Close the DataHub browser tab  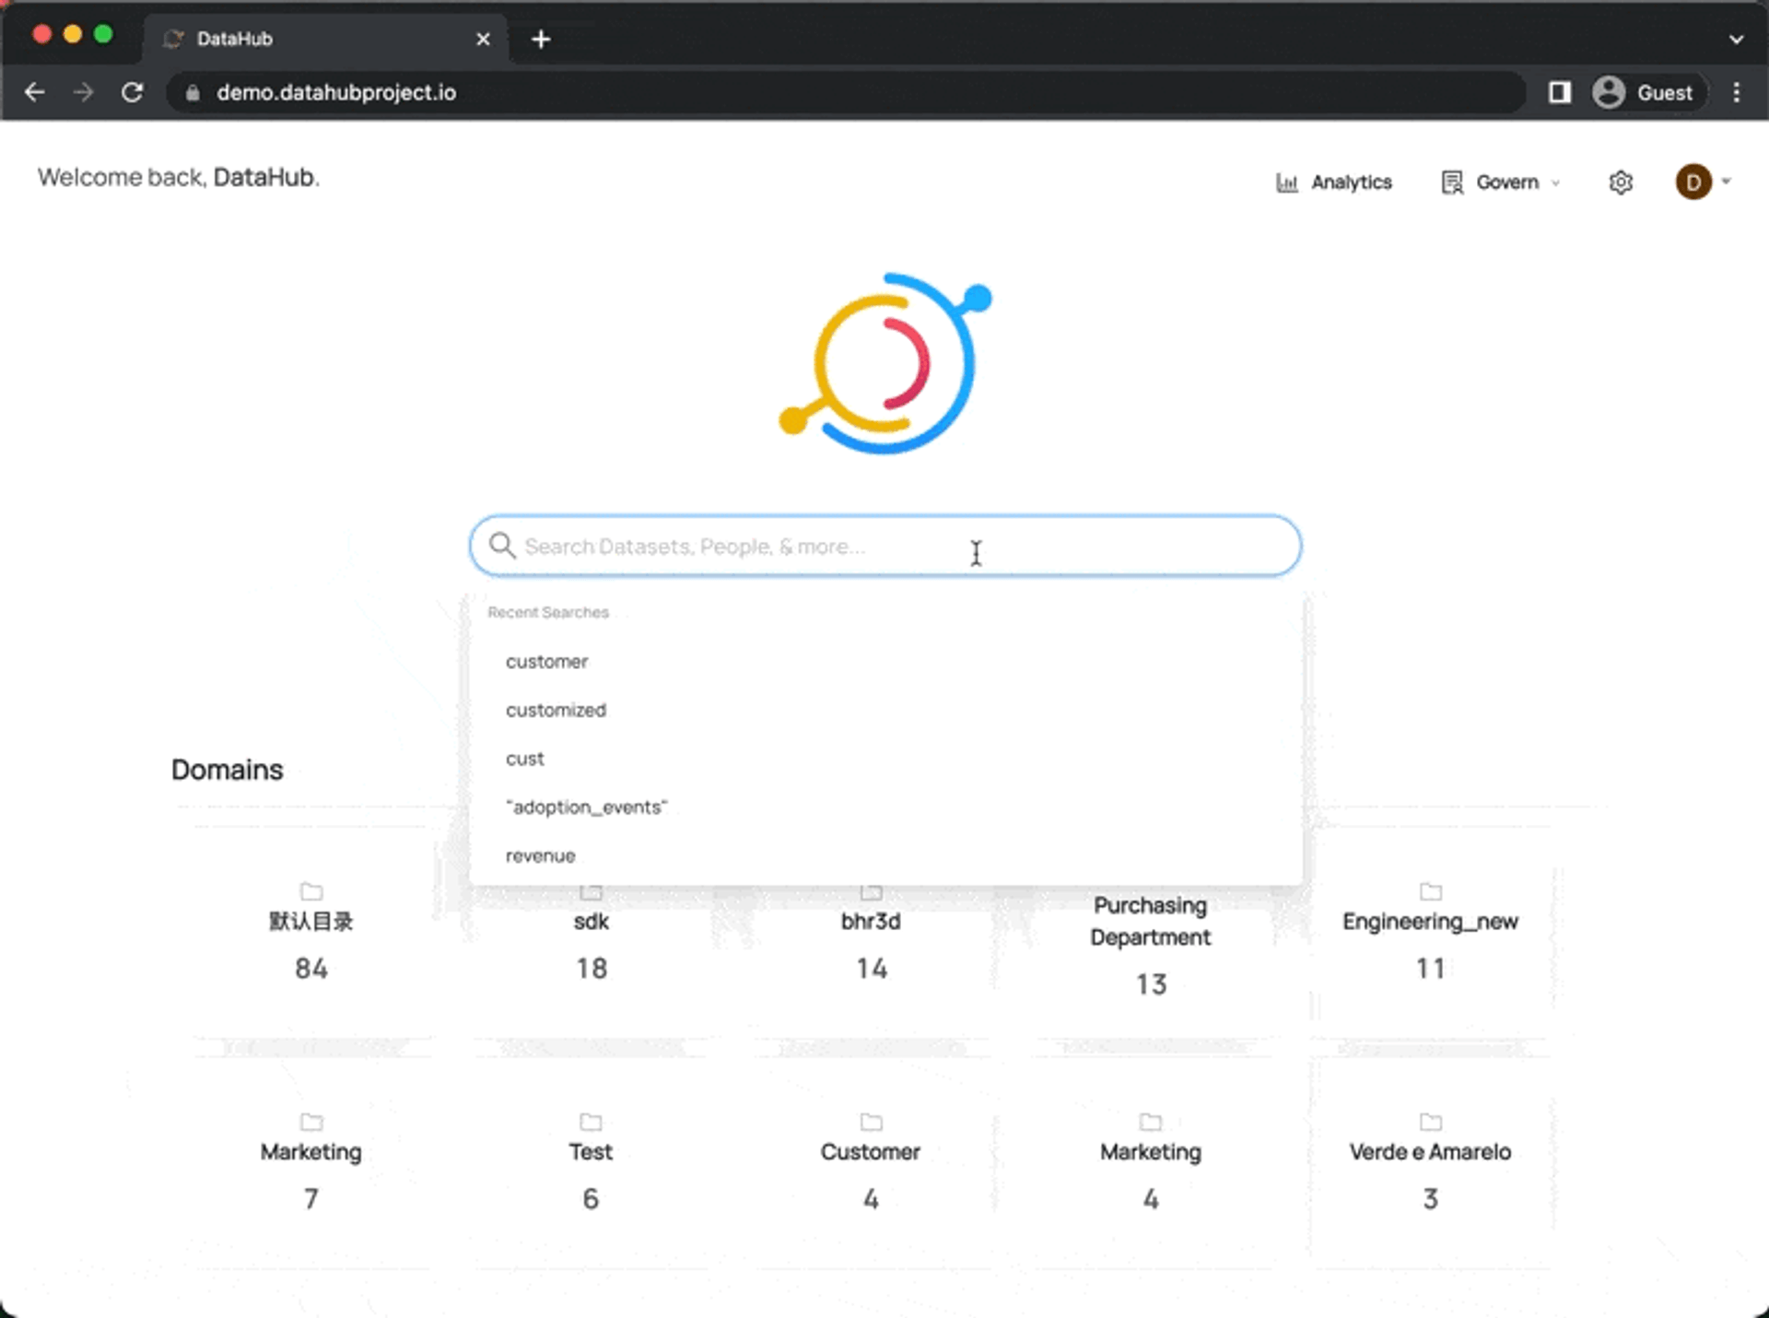tap(483, 40)
